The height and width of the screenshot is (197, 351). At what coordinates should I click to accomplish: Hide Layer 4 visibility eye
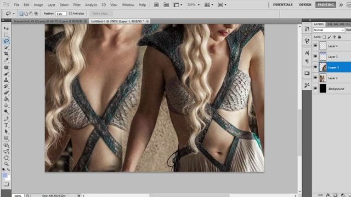[315, 46]
